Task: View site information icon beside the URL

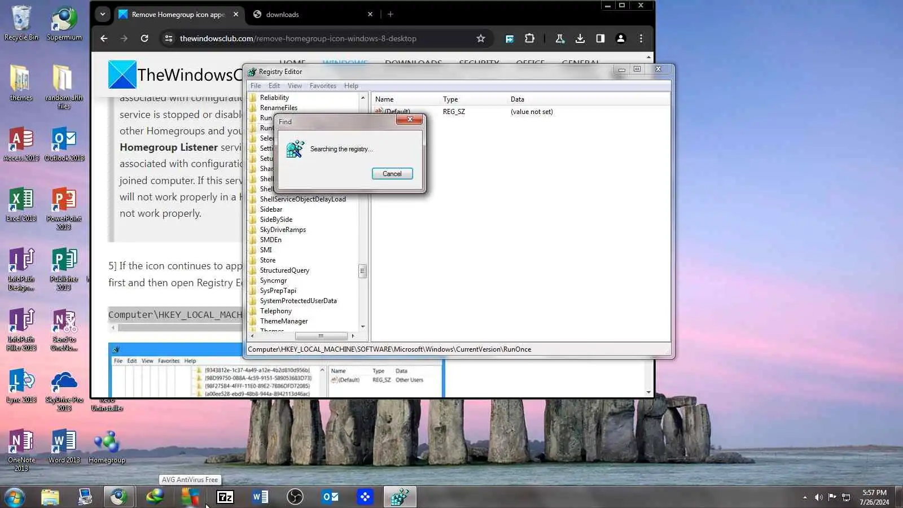Action: coord(168,38)
